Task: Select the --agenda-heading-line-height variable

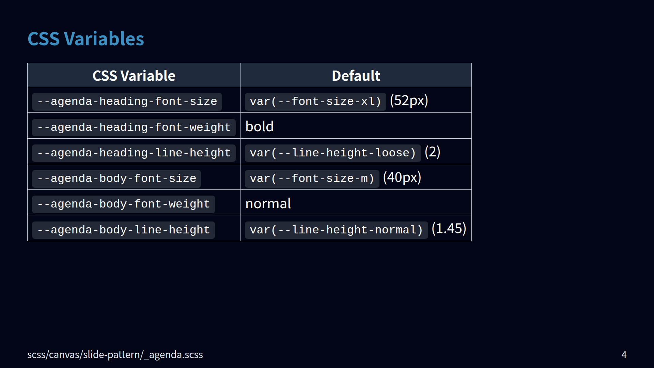Action: pyautogui.click(x=134, y=153)
